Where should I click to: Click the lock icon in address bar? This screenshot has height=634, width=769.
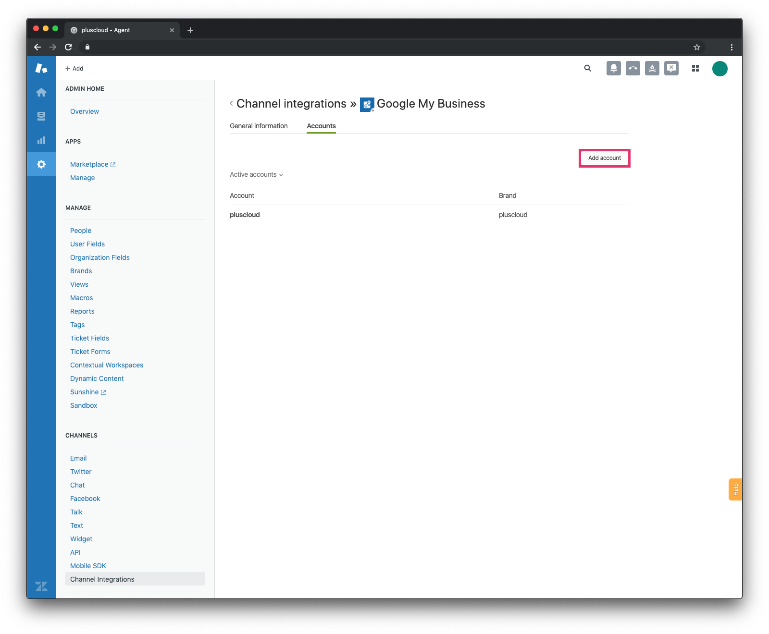click(x=87, y=47)
